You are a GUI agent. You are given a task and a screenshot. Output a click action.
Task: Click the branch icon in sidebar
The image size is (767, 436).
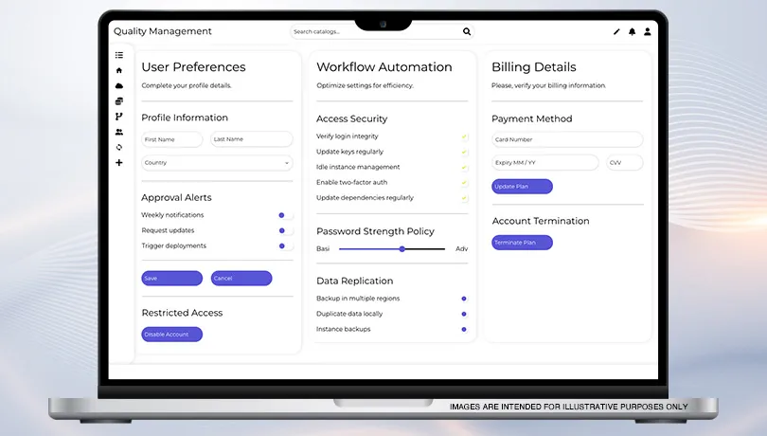119,117
